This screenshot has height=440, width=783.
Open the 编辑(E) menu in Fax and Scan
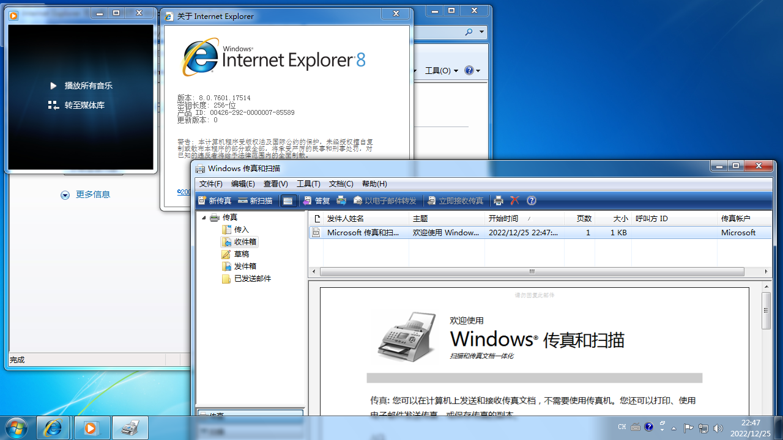coord(243,184)
